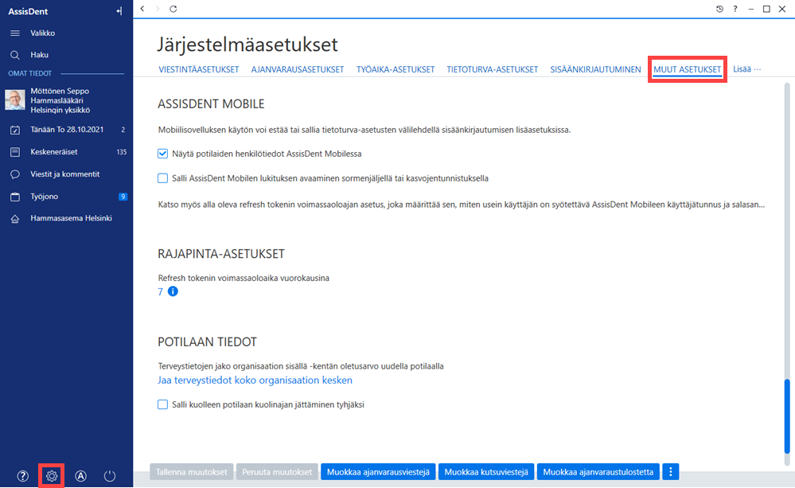
Task: Open the three-dot more actions button
Action: [671, 472]
